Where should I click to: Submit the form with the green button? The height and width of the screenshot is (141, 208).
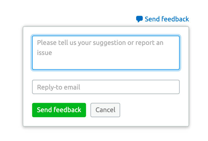pyautogui.click(x=59, y=110)
